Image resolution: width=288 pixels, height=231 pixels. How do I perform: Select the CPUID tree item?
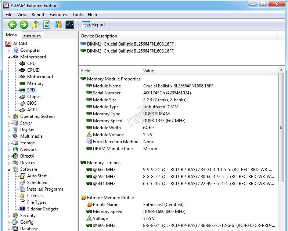point(33,70)
